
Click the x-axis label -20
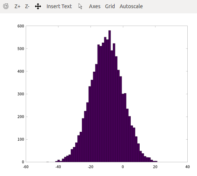(x=90, y=167)
